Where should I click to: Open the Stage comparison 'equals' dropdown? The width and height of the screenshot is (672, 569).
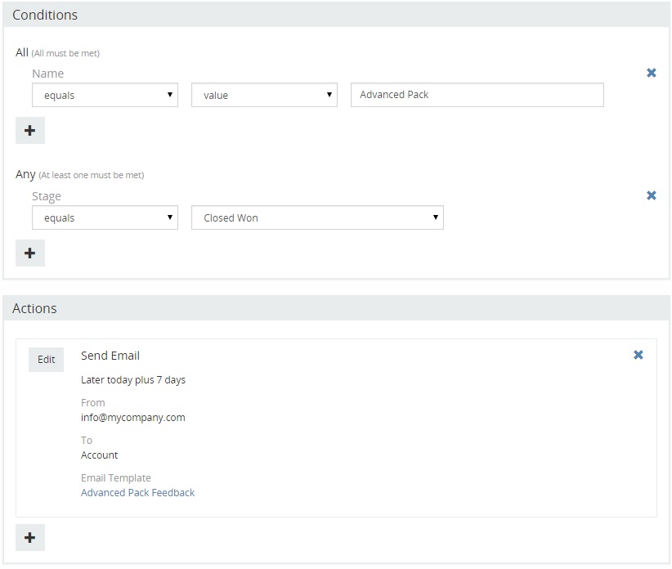point(105,217)
